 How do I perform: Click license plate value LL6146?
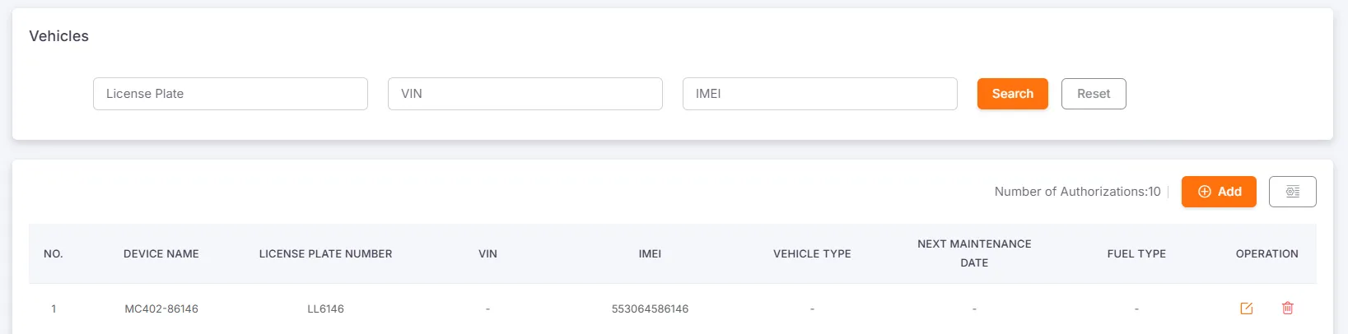click(325, 309)
